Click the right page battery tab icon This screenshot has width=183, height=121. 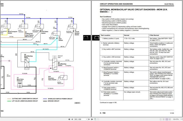[96, 38]
